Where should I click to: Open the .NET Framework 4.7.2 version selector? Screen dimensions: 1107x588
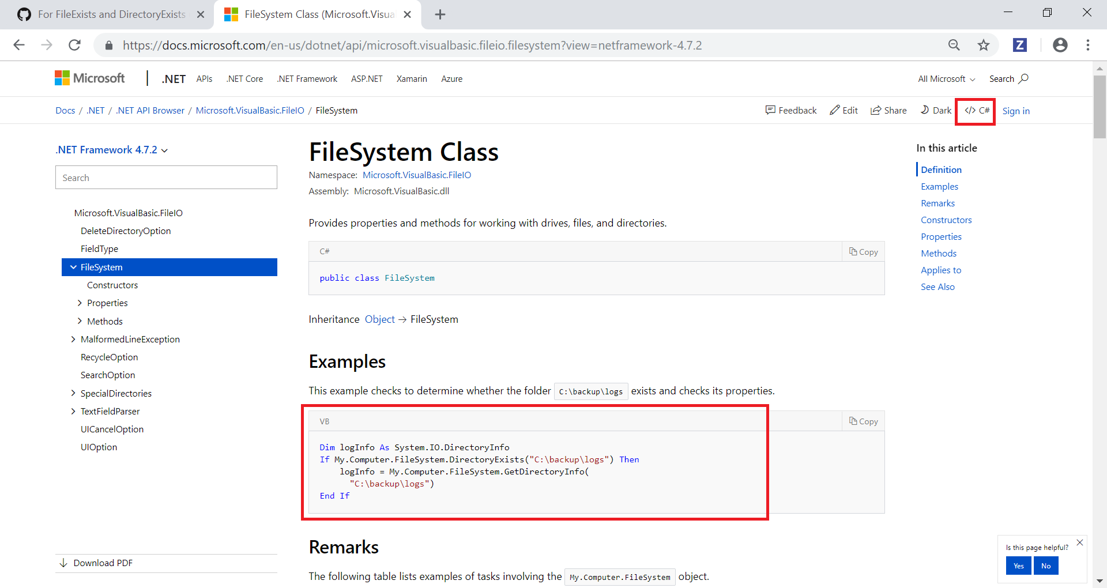point(111,149)
